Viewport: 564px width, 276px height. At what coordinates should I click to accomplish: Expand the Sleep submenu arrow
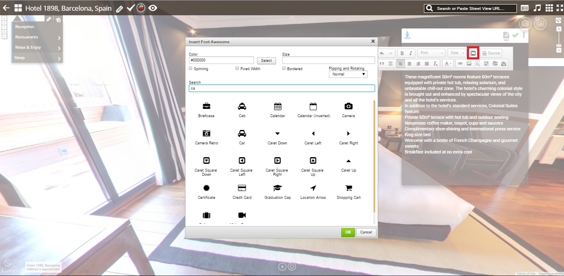tap(59, 59)
